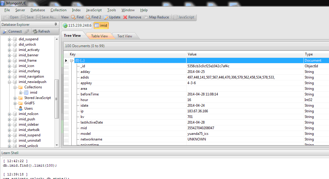Click the Value column header

(x=245, y=54)
